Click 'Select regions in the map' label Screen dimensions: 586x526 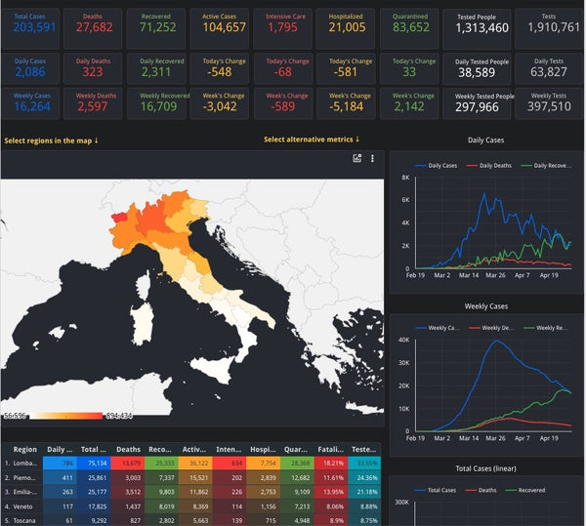(x=51, y=141)
